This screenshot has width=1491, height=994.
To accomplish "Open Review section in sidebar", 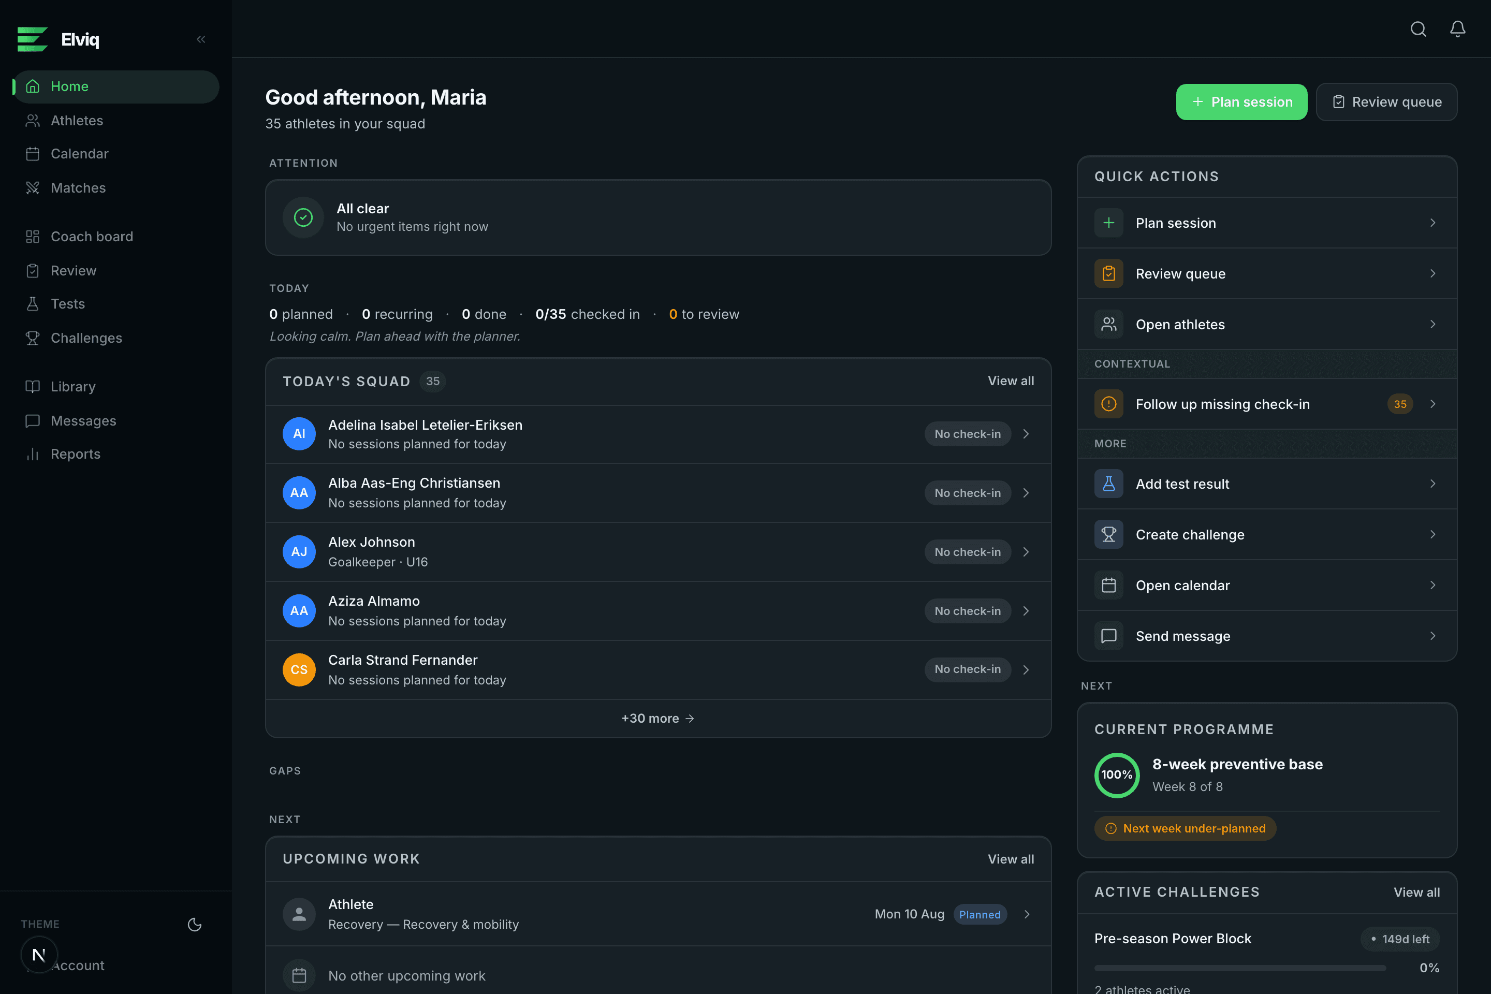I will tap(116, 271).
